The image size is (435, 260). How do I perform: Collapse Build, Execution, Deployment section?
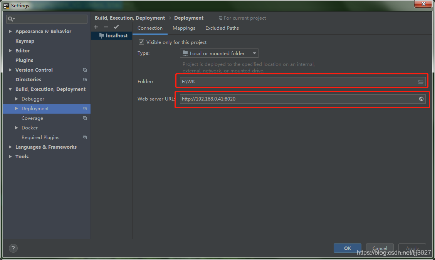[10, 89]
